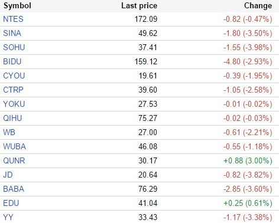This screenshot has height=223, width=279.
Task: Open the SOHU symbol link
Action: pos(14,47)
